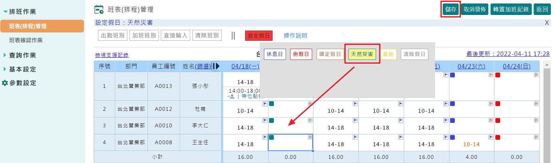Viewport: 556px width, 163px height.
Task: Open the 操作說明 link
Action: [296, 36]
